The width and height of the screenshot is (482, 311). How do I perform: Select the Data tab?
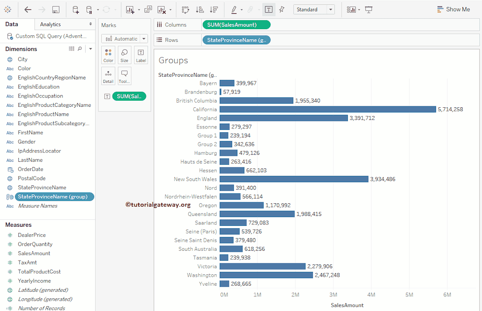tap(11, 24)
